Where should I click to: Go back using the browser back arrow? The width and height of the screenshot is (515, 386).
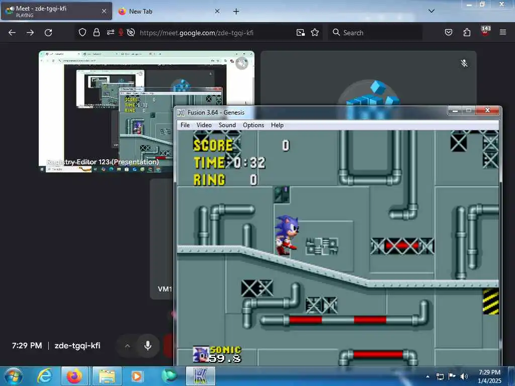coord(12,33)
